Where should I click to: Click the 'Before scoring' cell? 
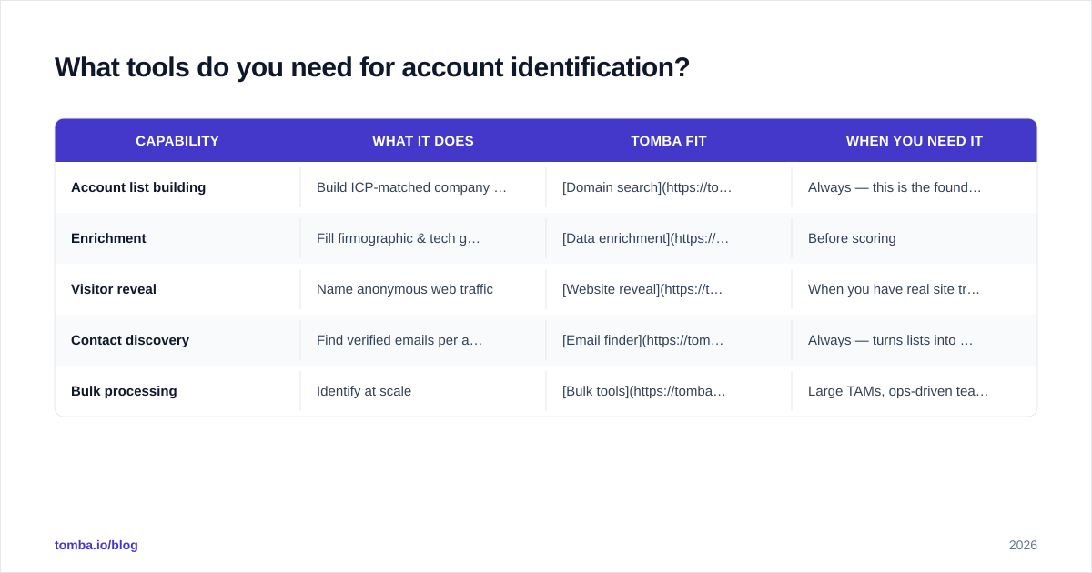click(x=915, y=238)
